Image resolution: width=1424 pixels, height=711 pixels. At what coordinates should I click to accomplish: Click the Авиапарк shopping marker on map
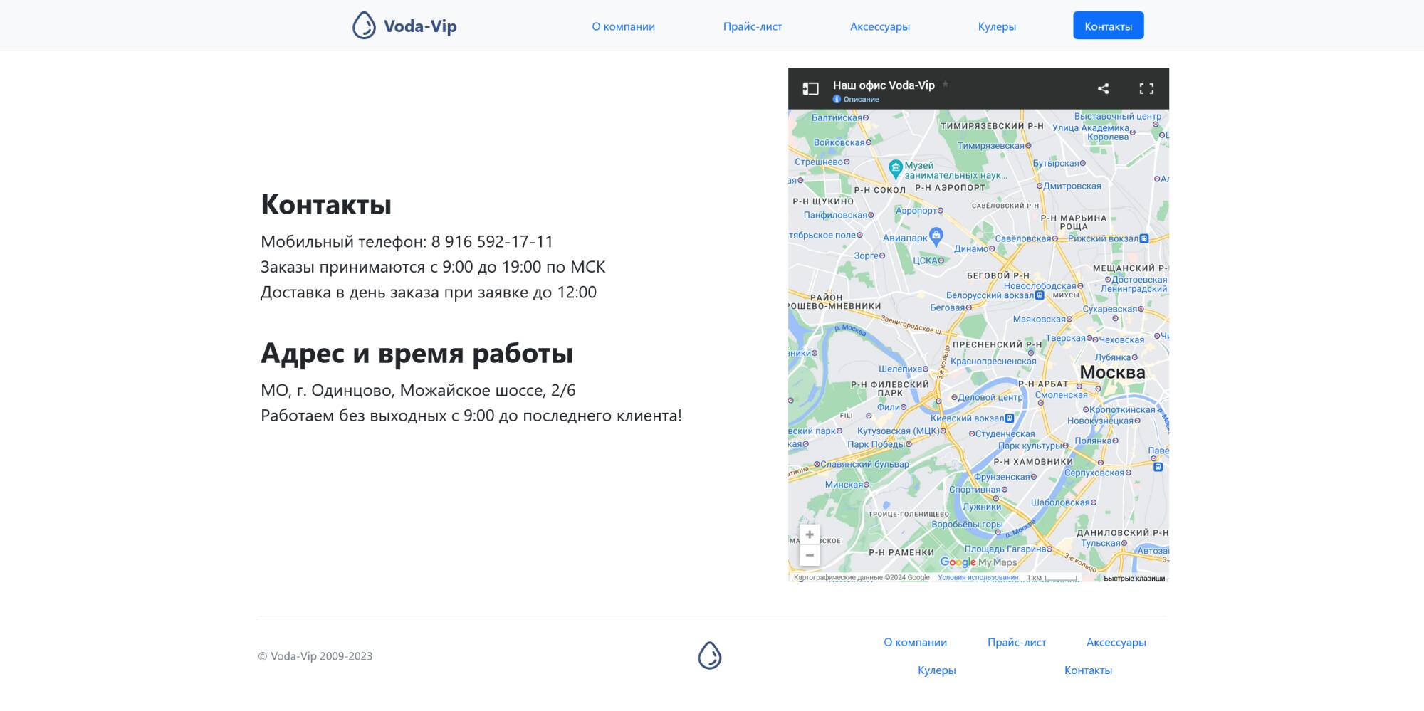point(936,236)
